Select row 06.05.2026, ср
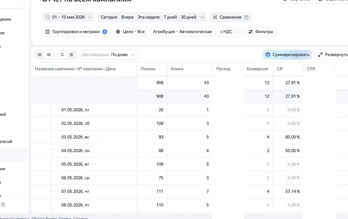 [x=75, y=178]
